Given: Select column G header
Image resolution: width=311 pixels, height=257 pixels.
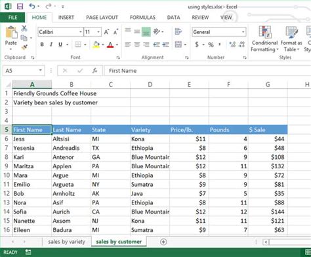Looking at the screenshot, I should point(268,84).
